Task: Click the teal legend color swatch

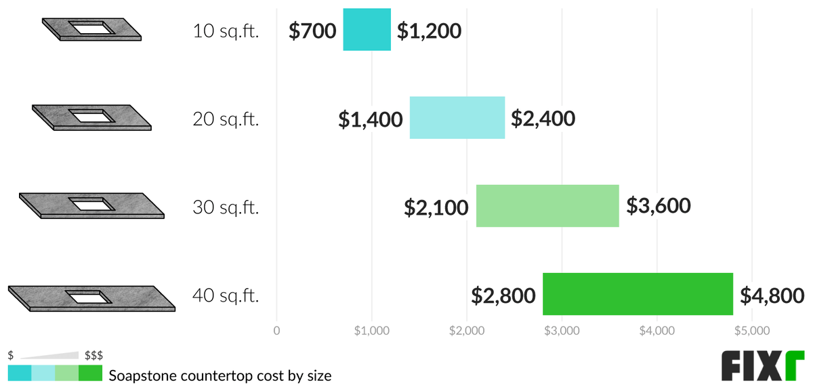Action: click(x=20, y=374)
